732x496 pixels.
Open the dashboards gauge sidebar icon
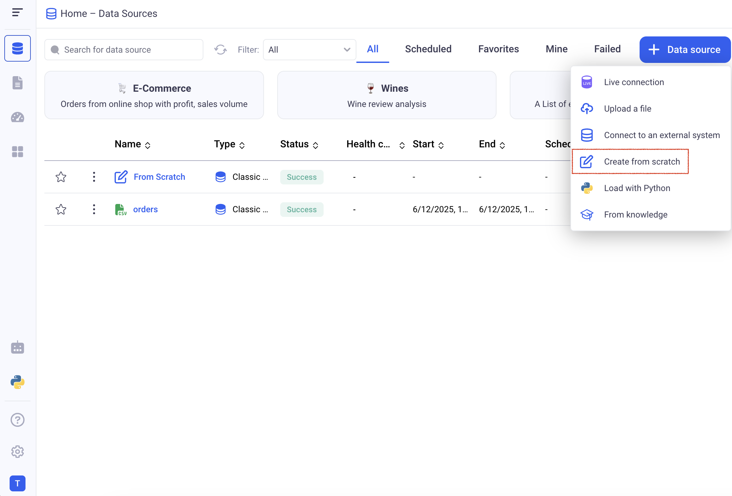pos(17,117)
